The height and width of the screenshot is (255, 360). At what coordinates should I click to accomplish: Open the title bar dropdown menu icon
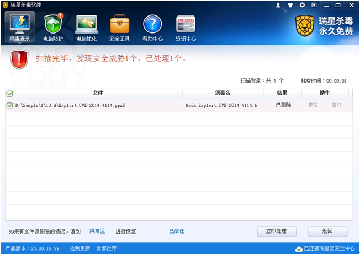click(x=314, y=5)
